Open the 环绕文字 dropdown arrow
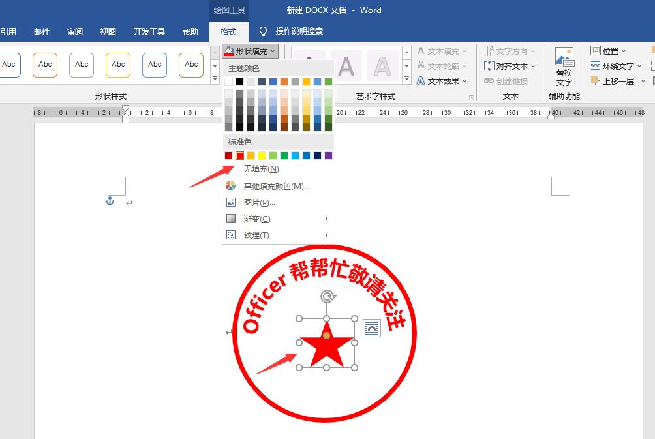 click(x=639, y=65)
